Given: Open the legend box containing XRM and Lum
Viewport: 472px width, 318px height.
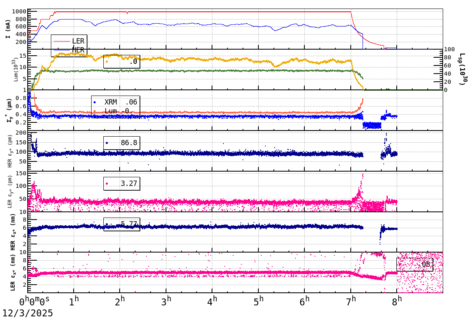Looking at the screenshot, I should pos(116,107).
